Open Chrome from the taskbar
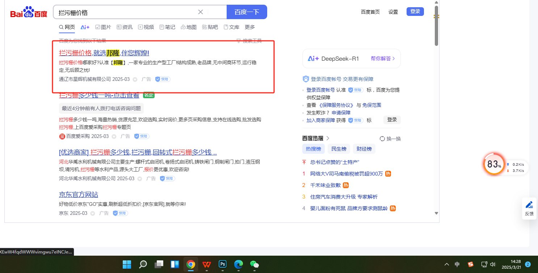The height and width of the screenshot is (273, 538). click(191, 265)
